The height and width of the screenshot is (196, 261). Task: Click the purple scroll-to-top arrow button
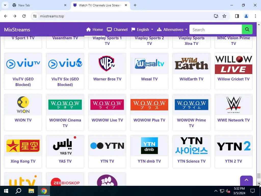[246, 180]
